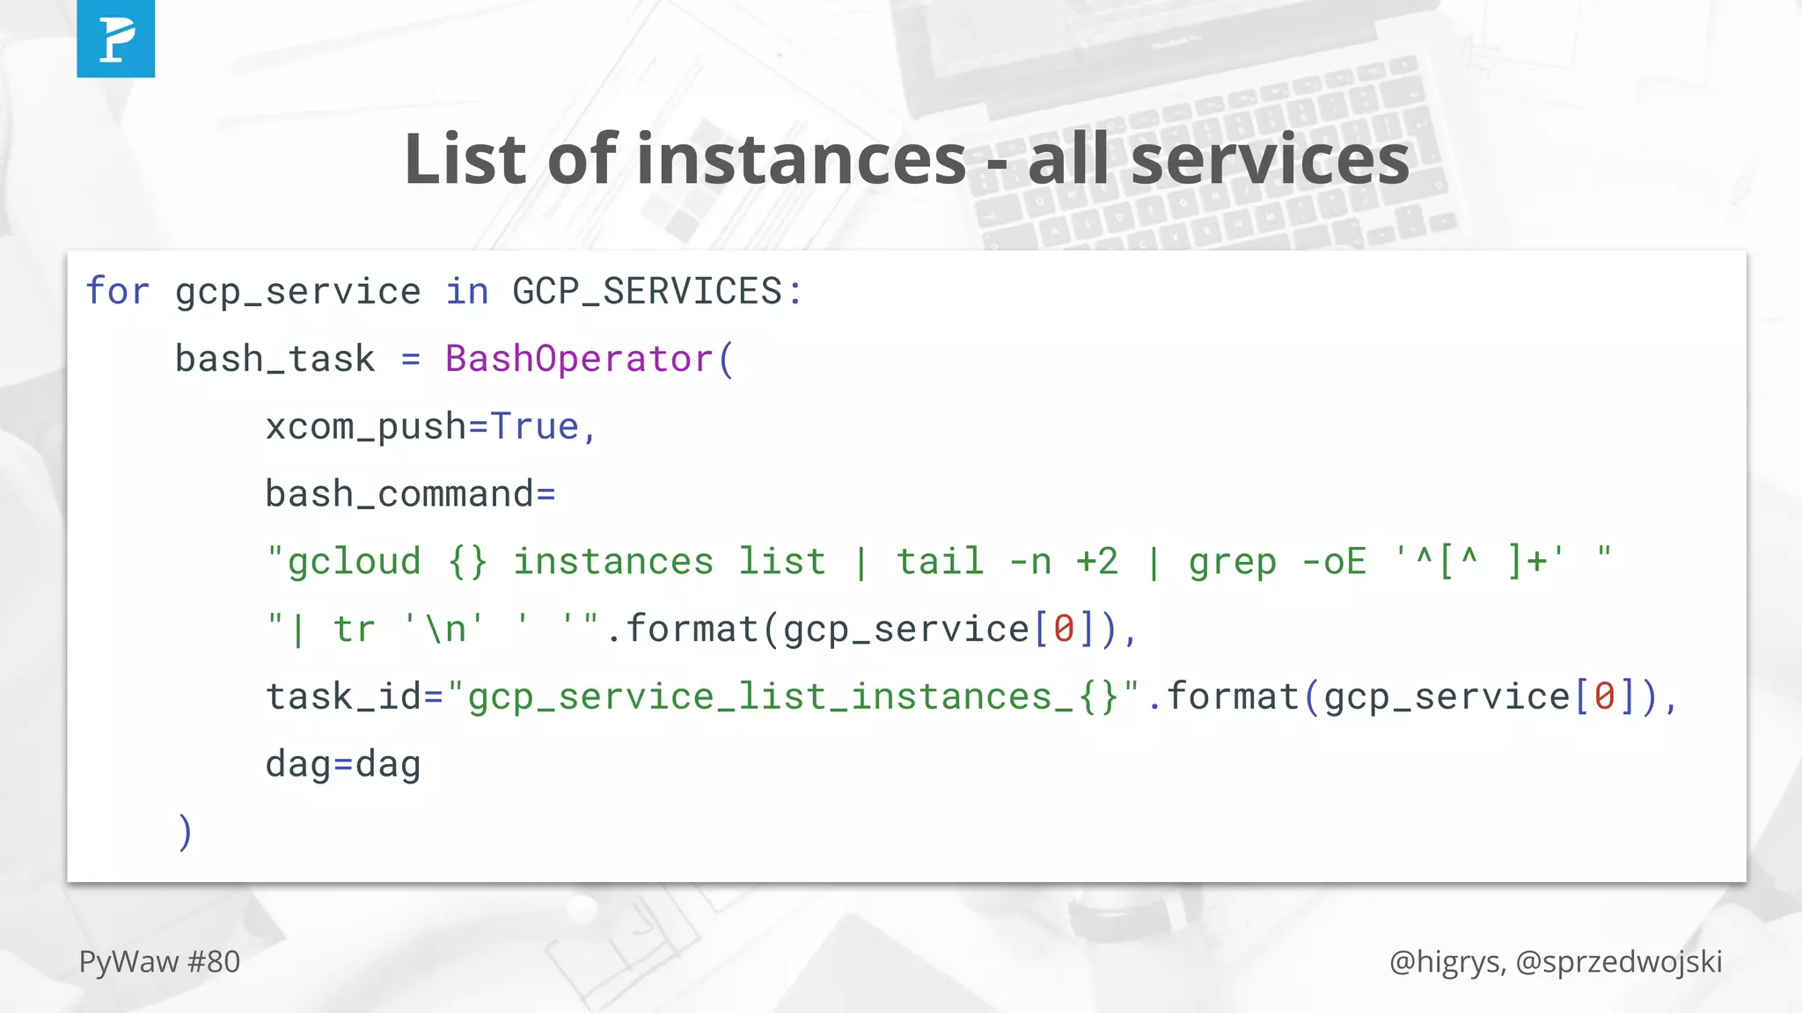Click the 'task_id=' code line
Image resolution: width=1802 pixels, height=1013 pixels.
[x=972, y=696]
